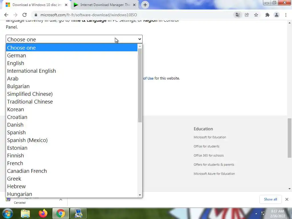Show hidden tray icons arrow
Image resolution: width=292 pixels, height=219 pixels.
[x=256, y=214]
